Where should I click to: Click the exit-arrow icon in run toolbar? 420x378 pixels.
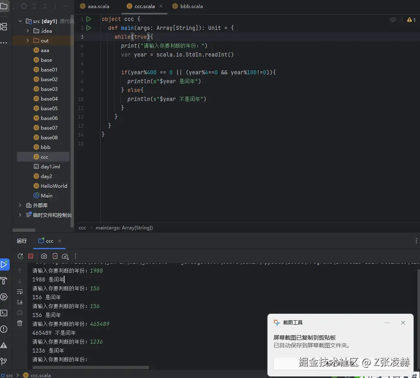click(54, 256)
